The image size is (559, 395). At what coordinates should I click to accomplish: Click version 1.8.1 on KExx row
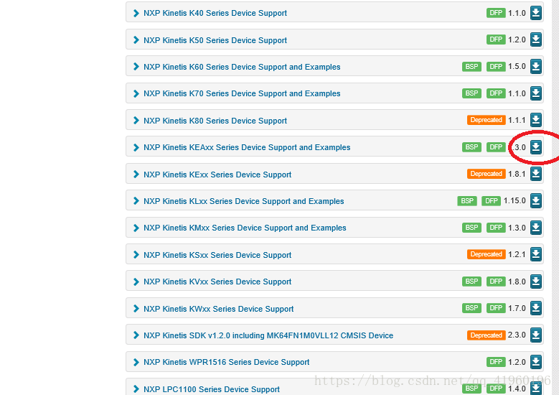click(x=517, y=174)
